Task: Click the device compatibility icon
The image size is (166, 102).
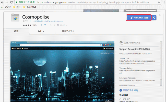Action: coord(121,43)
